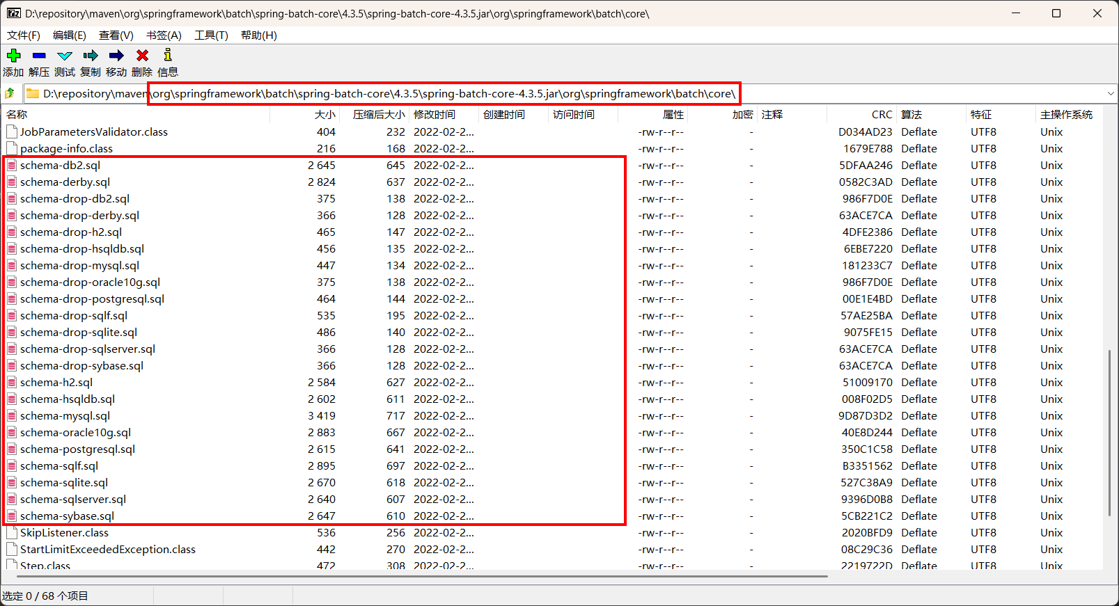This screenshot has width=1119, height=606.
Task: Select the schema-mysql.sql file icon
Action: pos(12,416)
